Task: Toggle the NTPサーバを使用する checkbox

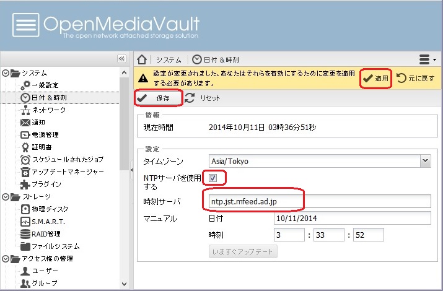Action: point(213,178)
